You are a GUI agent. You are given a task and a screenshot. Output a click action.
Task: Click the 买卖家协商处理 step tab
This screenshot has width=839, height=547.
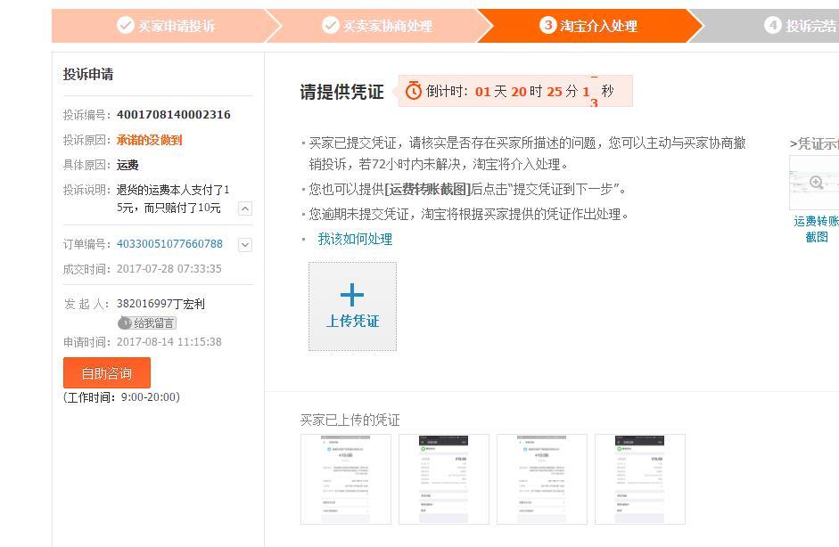tap(377, 26)
